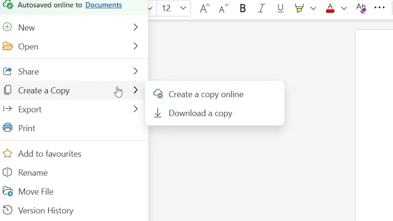
Task: Toggle italic formatting
Action: [x=261, y=8]
